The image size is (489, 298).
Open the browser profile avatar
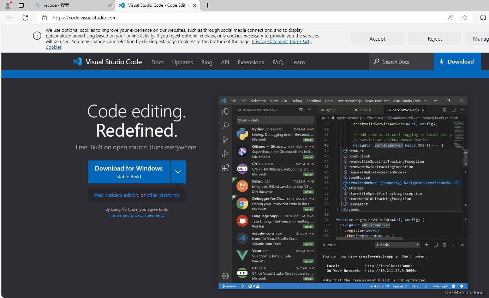click(7, 5)
